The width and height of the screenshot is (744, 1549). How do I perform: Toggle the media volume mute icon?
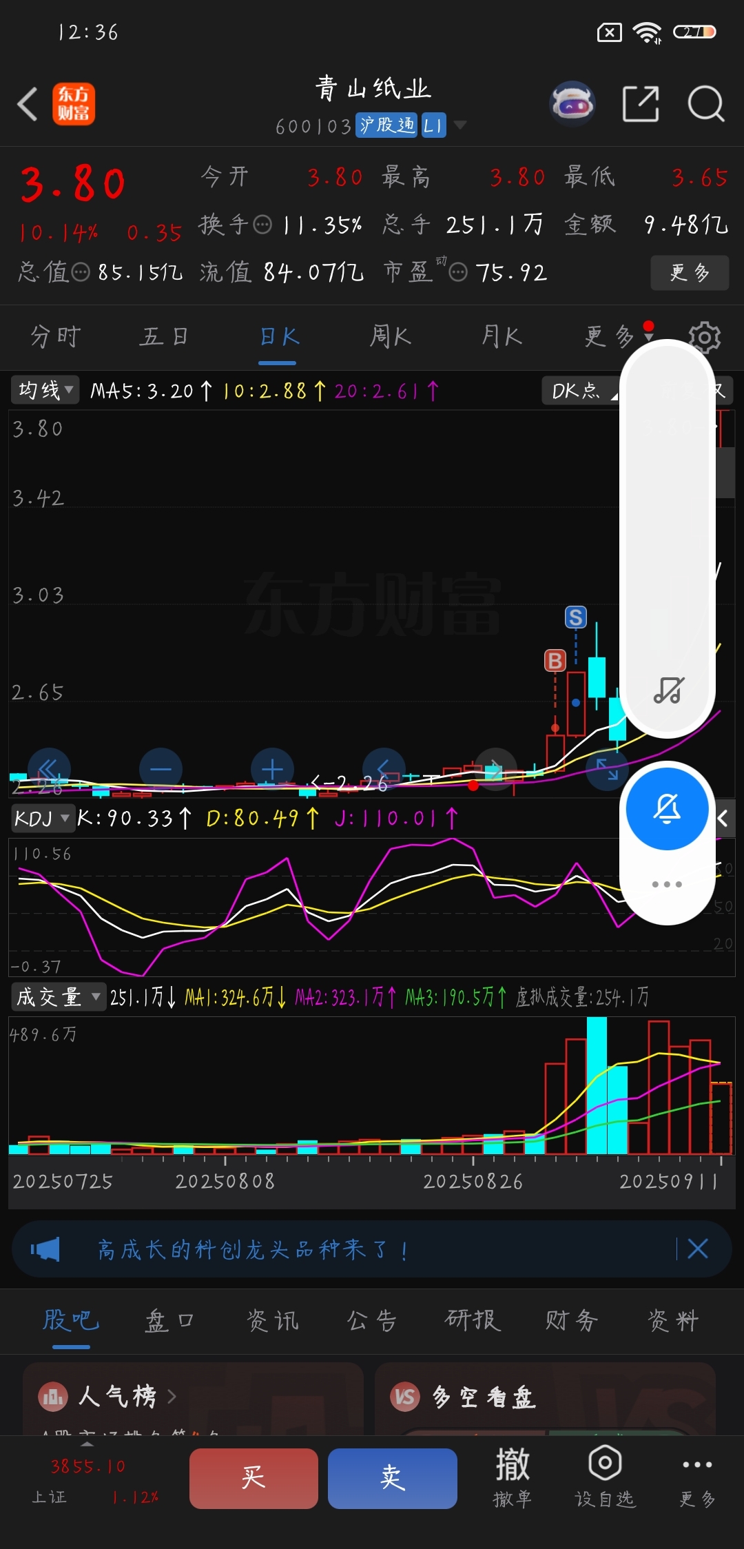(668, 690)
